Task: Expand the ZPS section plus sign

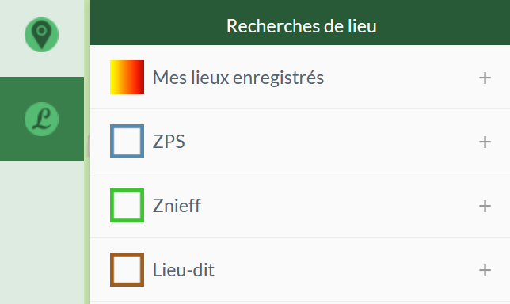Action: coord(485,142)
